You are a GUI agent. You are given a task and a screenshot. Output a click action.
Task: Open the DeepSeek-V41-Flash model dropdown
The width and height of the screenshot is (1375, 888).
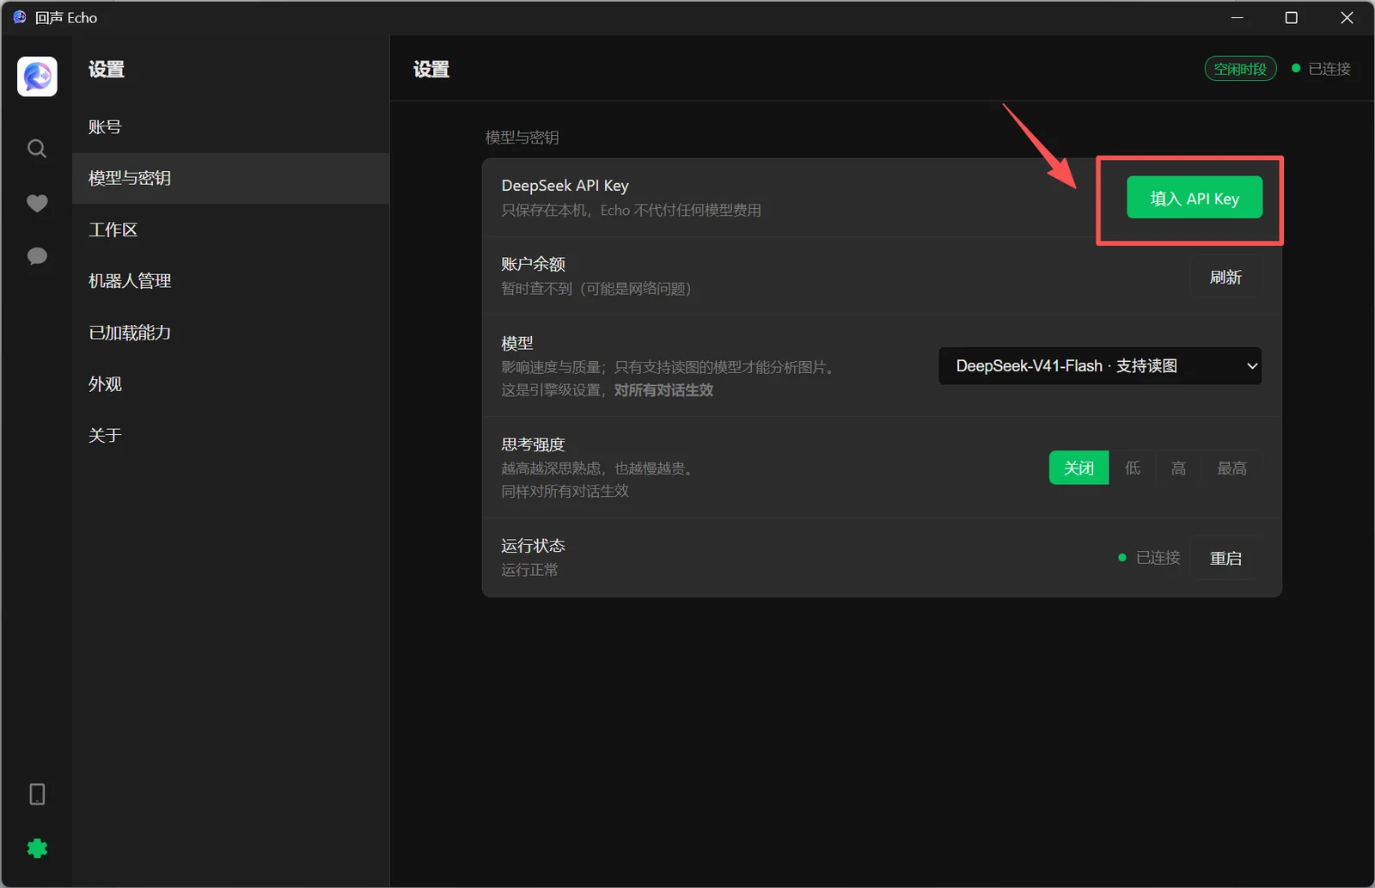1100,366
